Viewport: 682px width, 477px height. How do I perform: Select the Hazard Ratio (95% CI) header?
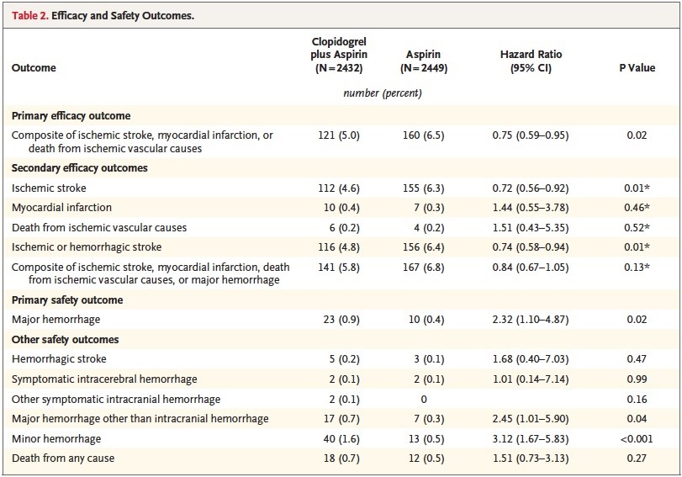[x=531, y=61]
